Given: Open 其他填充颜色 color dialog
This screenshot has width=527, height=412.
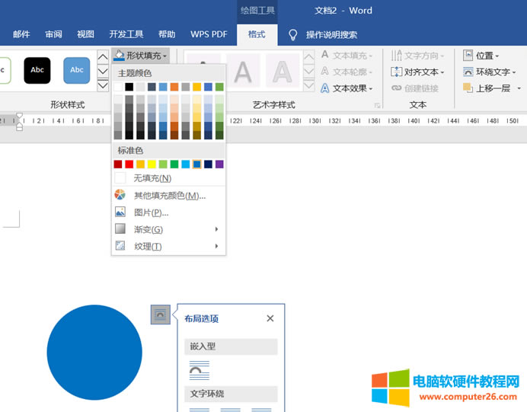Looking at the screenshot, I should click(169, 196).
